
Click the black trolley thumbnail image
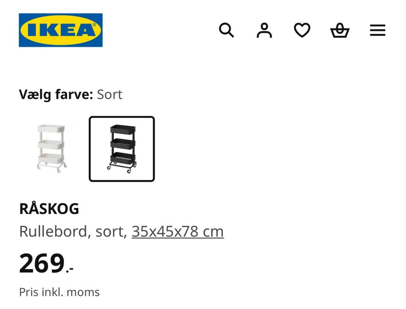tap(123, 149)
